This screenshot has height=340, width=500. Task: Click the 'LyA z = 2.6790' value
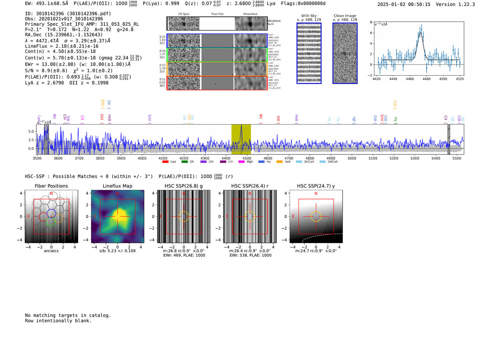tap(44, 83)
